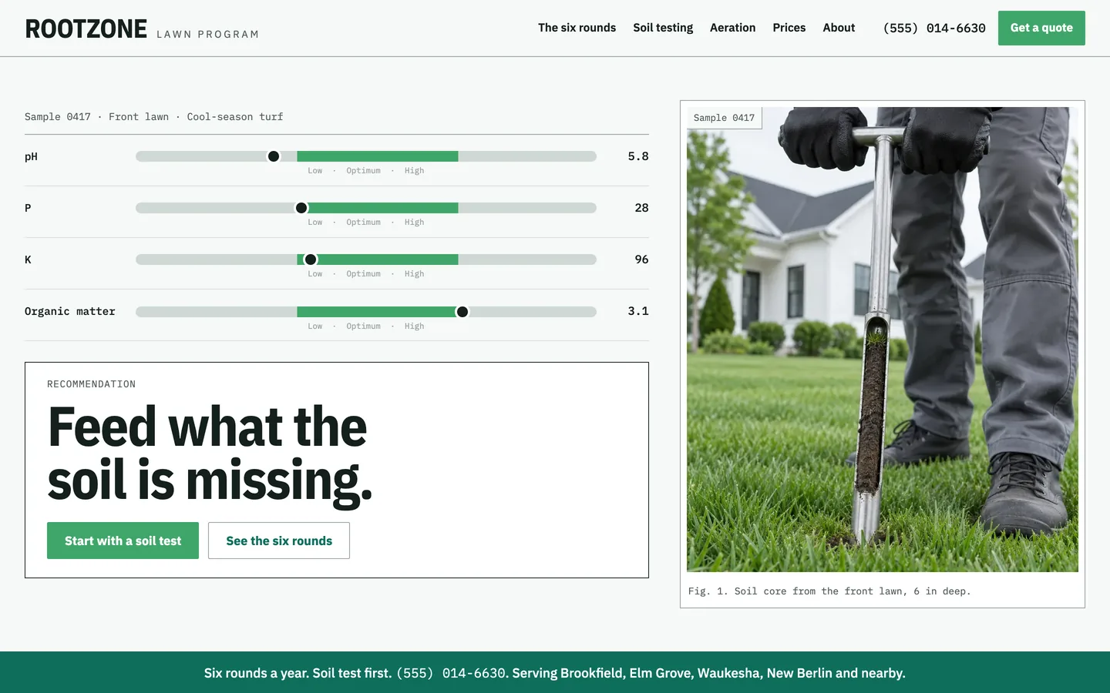The height and width of the screenshot is (693, 1110).
Task: Click the header phone number (555) 014-6630
Action: [x=934, y=28]
